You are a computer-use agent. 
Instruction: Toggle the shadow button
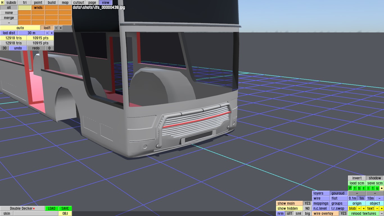(375, 178)
